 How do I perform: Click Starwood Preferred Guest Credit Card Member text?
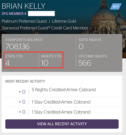(x=45, y=28)
